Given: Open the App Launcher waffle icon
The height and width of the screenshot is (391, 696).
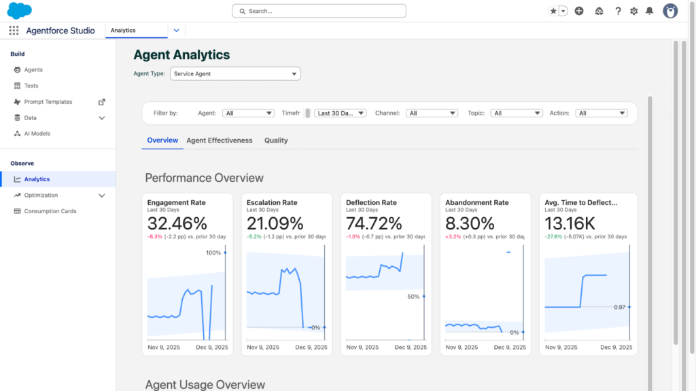Looking at the screenshot, I should point(13,30).
